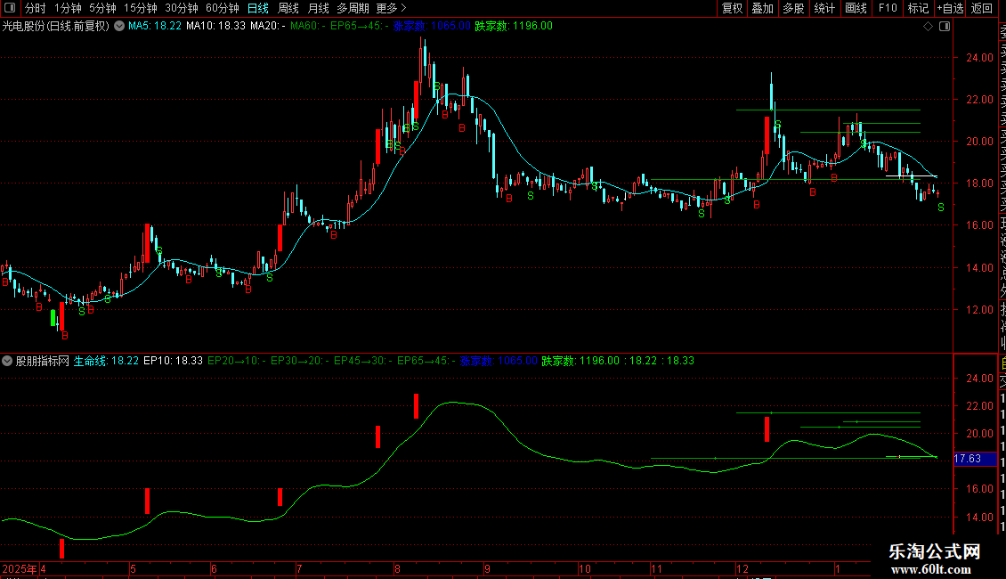Click the 16.00 price level on main chart axis
The width and height of the screenshot is (1006, 579).
(x=979, y=225)
